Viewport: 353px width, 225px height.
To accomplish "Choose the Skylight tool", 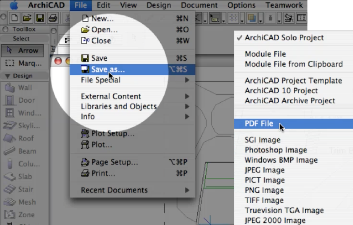I will pyautogui.click(x=22, y=125).
